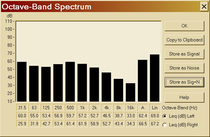
Task: Click the Right value 25.9
Action: (22, 124)
